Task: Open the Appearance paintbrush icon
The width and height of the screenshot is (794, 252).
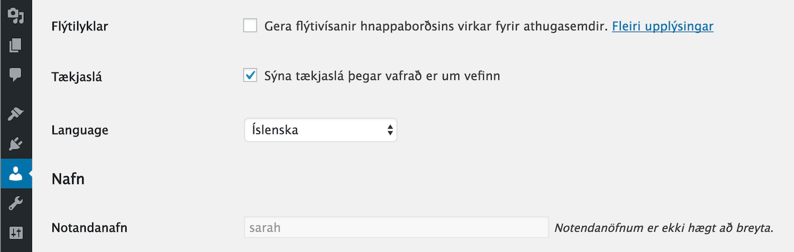Action: click(16, 114)
